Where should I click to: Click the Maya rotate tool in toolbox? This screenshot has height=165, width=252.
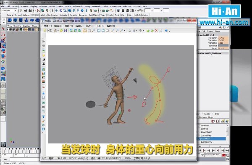(3, 51)
